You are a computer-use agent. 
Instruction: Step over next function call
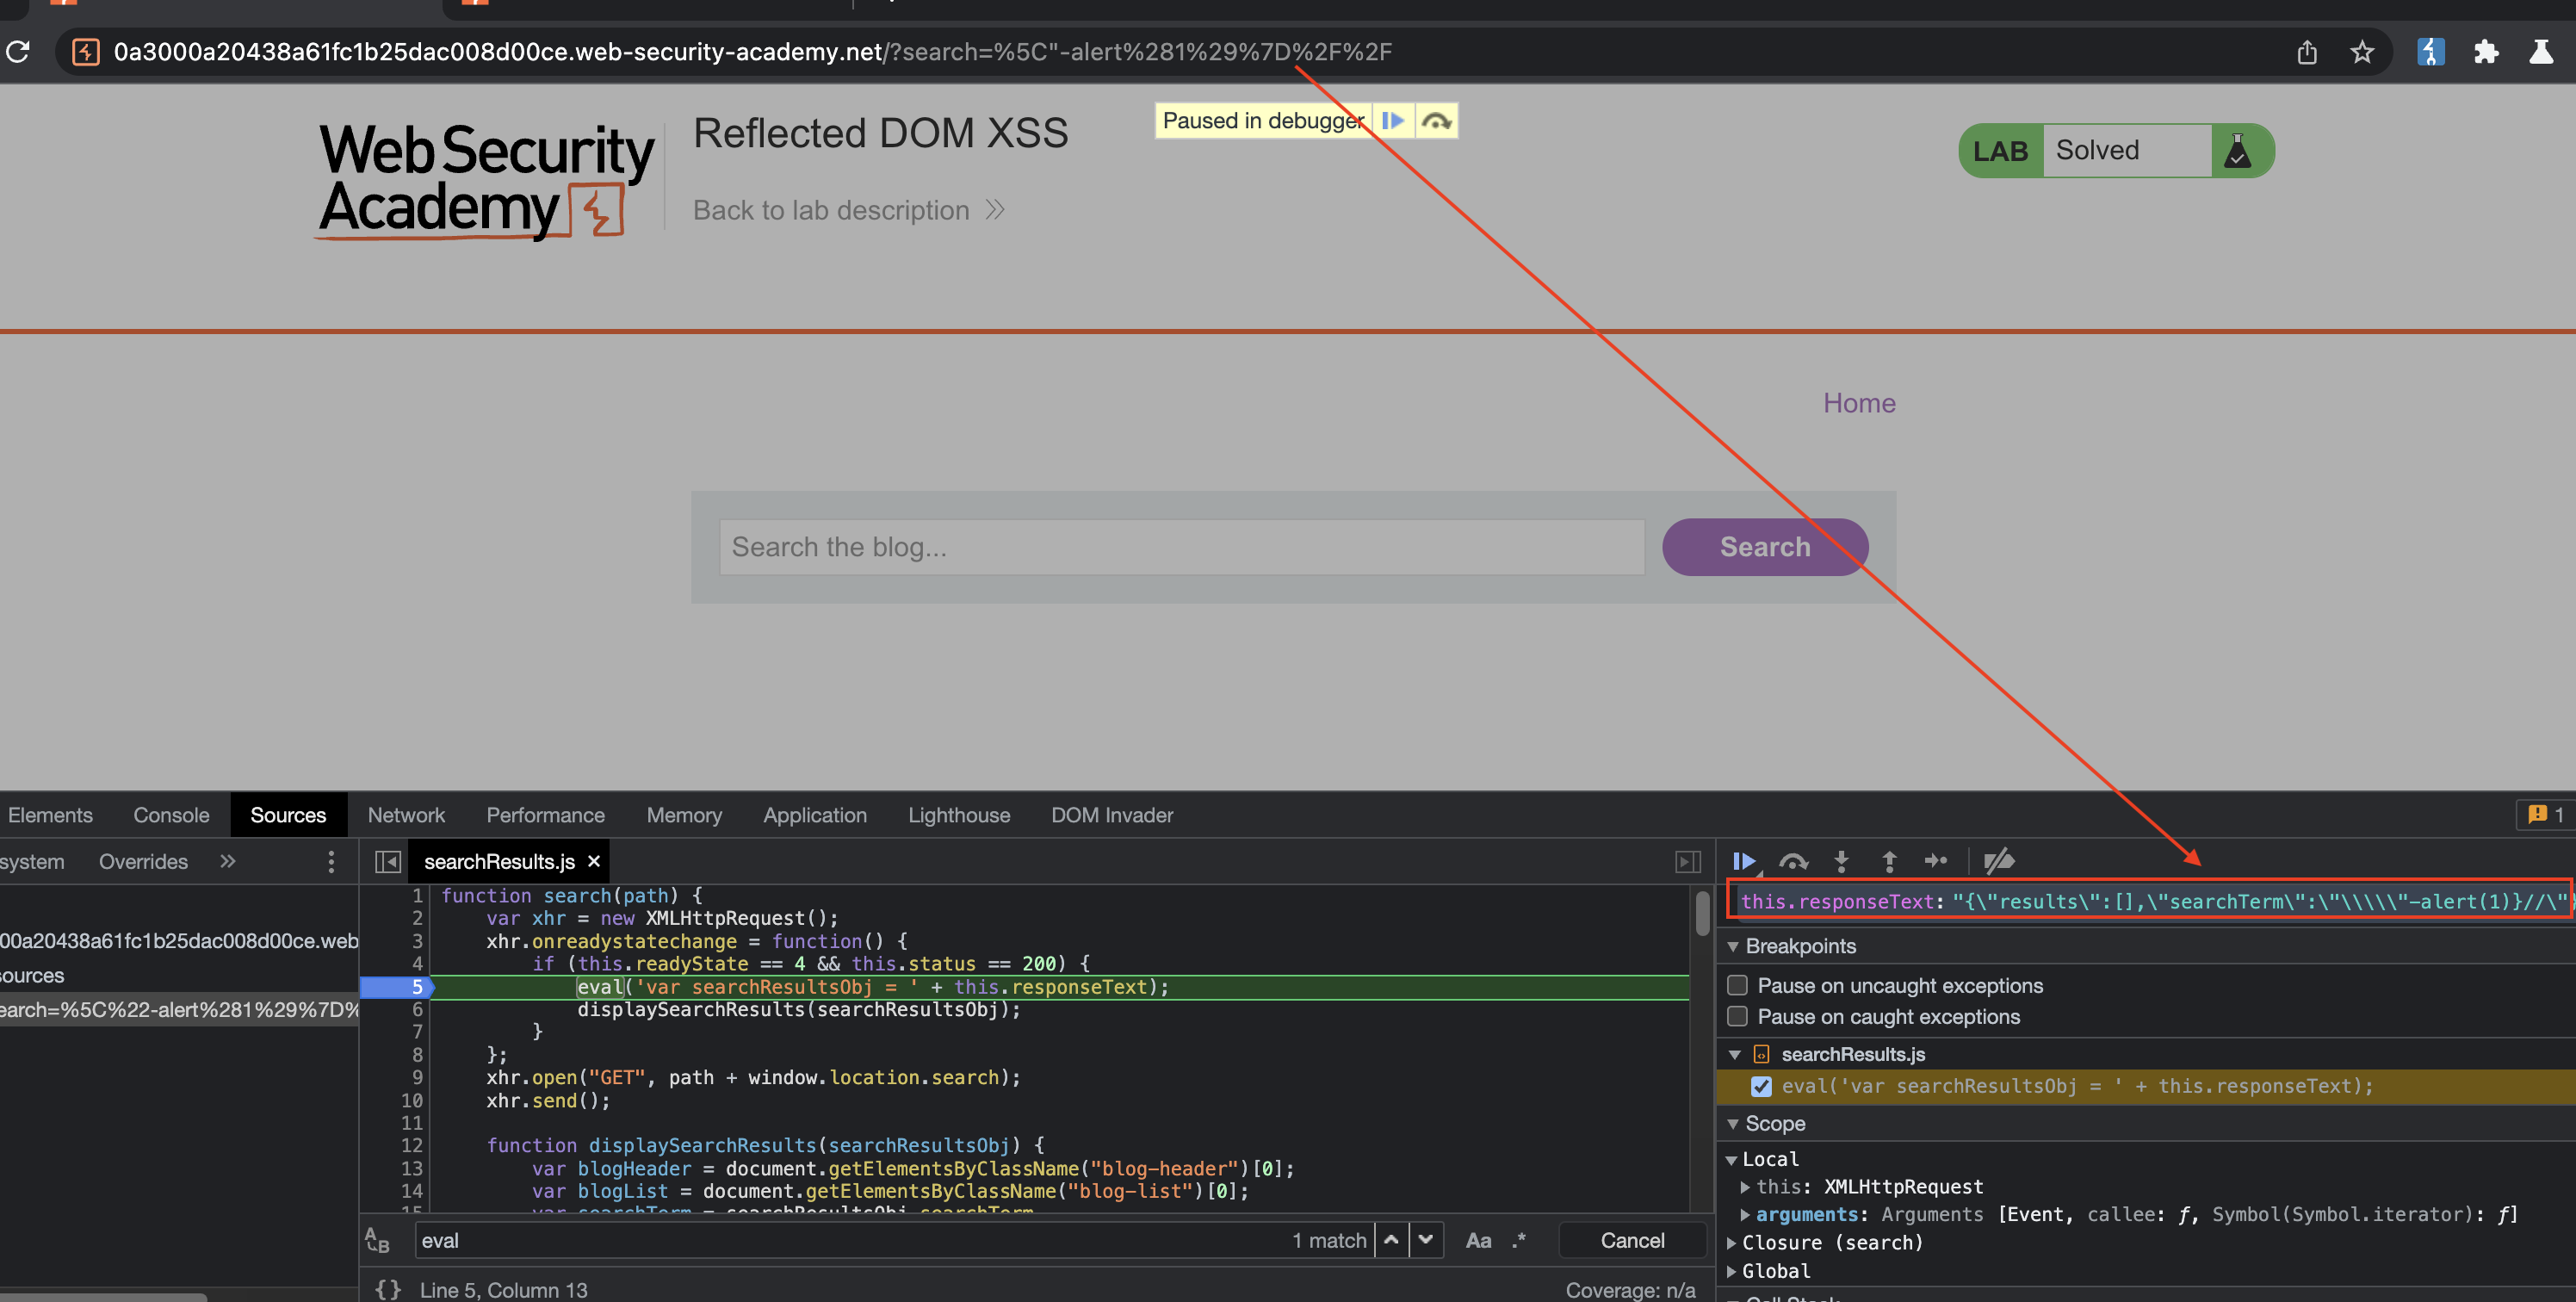[1793, 861]
